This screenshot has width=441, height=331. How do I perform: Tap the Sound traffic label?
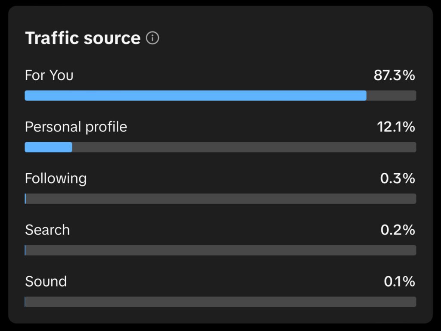point(46,281)
